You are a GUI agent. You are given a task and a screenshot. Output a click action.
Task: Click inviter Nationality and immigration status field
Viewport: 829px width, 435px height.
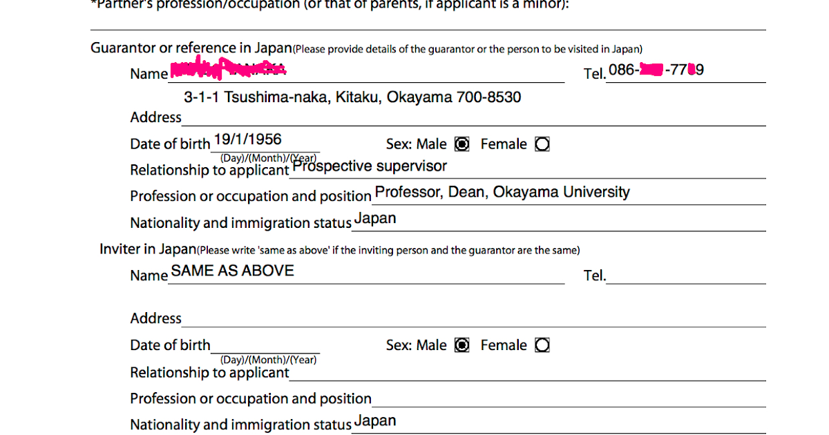coord(558,423)
